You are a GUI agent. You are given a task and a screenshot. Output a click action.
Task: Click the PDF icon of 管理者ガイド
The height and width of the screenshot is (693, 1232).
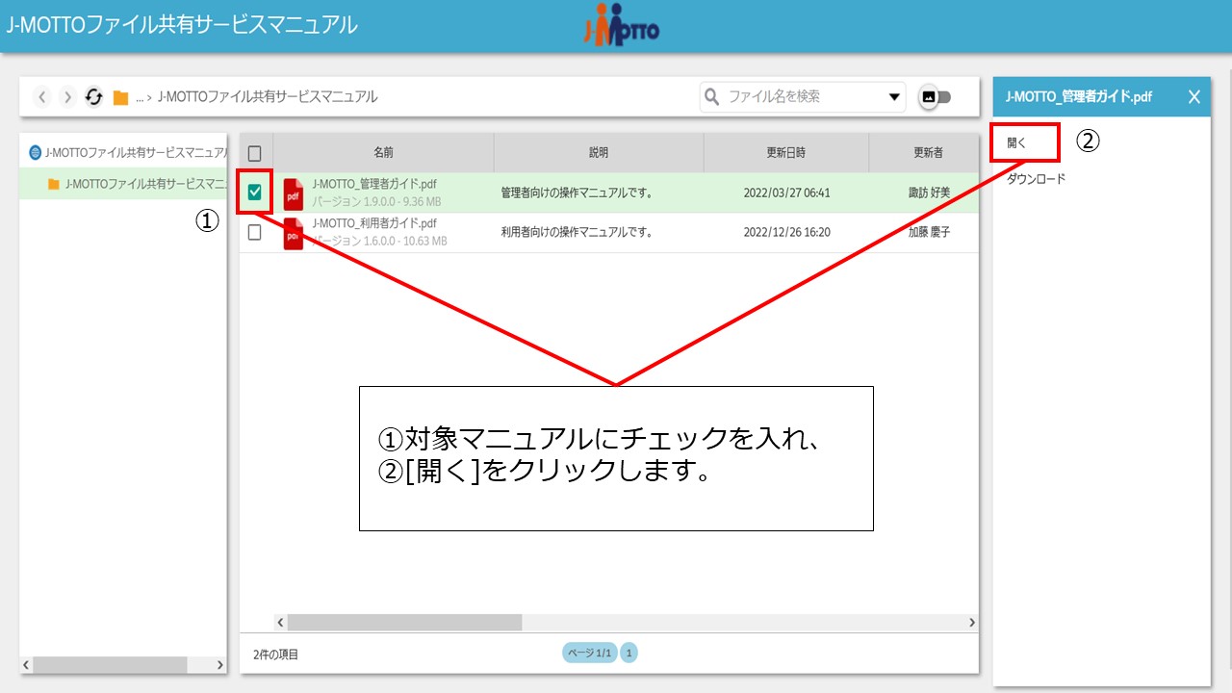click(x=293, y=193)
